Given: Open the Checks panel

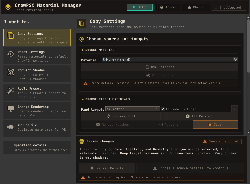Looking at the screenshot, I should 196,7.
